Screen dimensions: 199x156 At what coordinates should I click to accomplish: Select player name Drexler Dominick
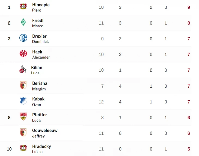click(x=40, y=39)
